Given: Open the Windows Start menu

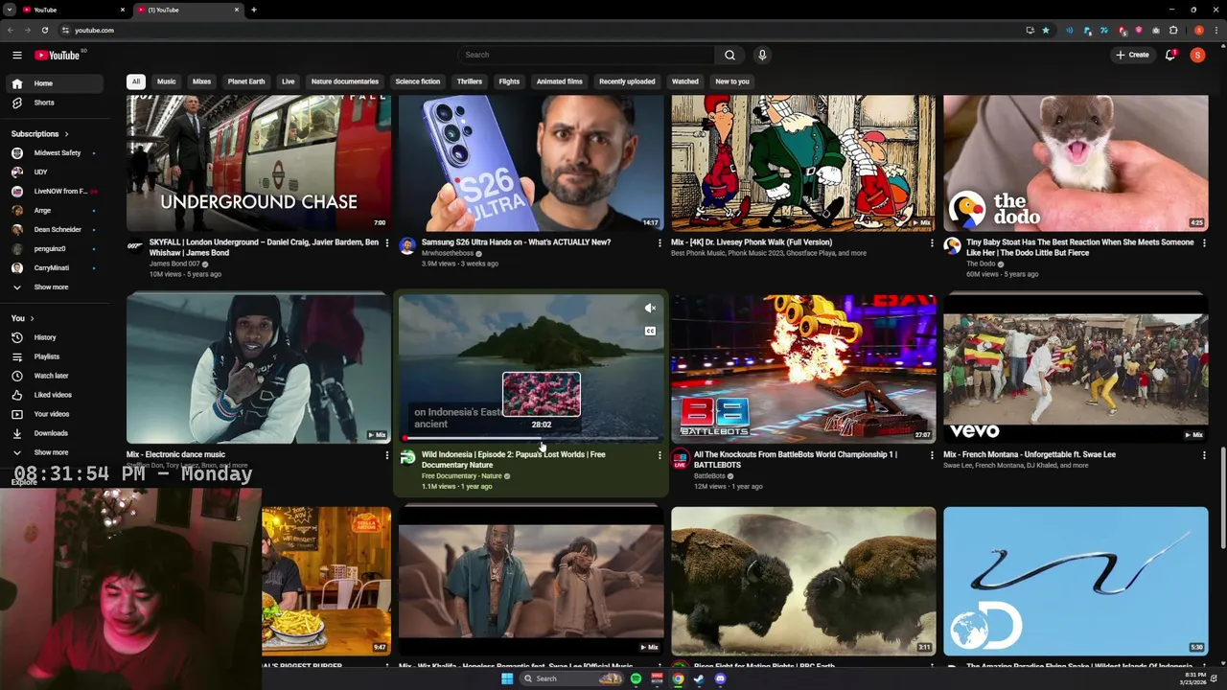Looking at the screenshot, I should click(x=506, y=678).
